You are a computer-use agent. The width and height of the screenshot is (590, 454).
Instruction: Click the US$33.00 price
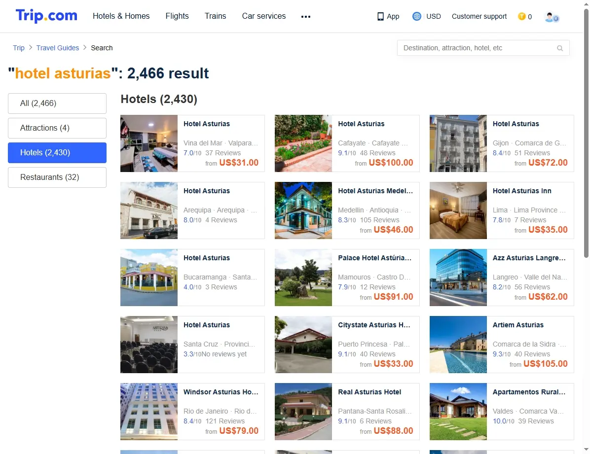pos(393,363)
